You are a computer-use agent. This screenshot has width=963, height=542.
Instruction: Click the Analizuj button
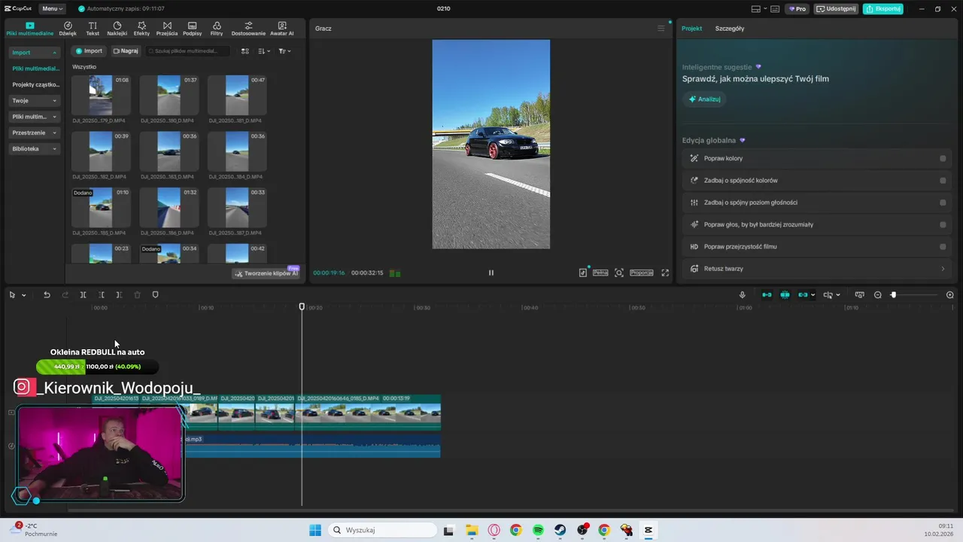[705, 99]
